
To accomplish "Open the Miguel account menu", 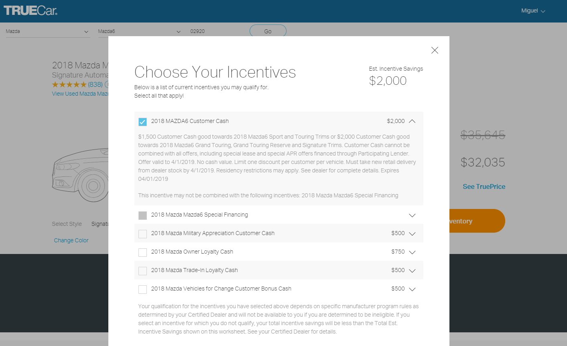I will [533, 11].
